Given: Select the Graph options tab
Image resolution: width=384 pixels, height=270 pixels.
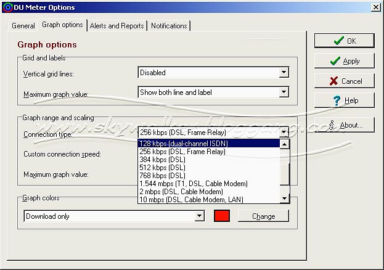Looking at the screenshot, I should (62, 25).
